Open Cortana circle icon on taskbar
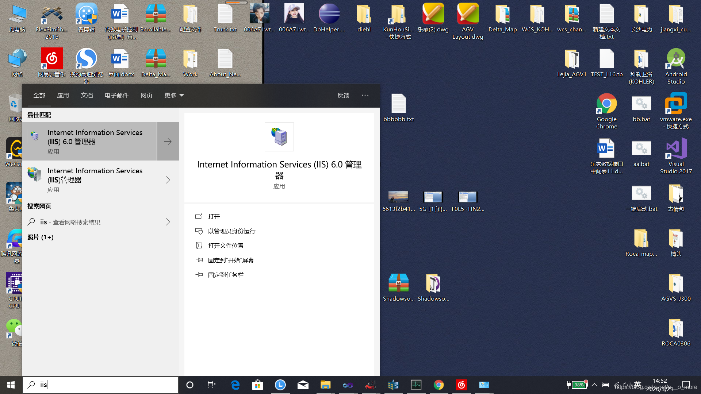This screenshot has height=394, width=701. (190, 385)
